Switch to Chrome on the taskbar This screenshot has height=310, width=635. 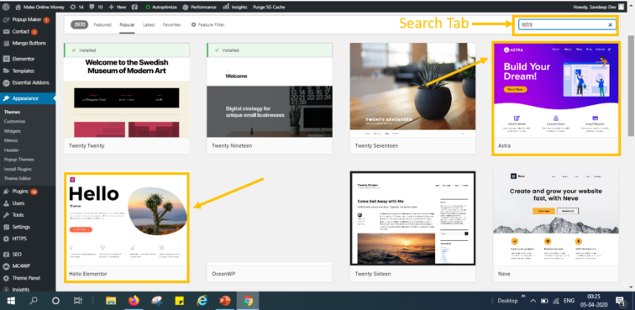(x=248, y=301)
